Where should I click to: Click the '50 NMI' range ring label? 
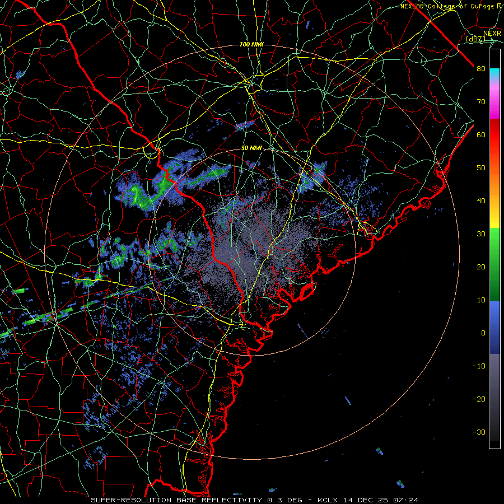click(x=251, y=148)
